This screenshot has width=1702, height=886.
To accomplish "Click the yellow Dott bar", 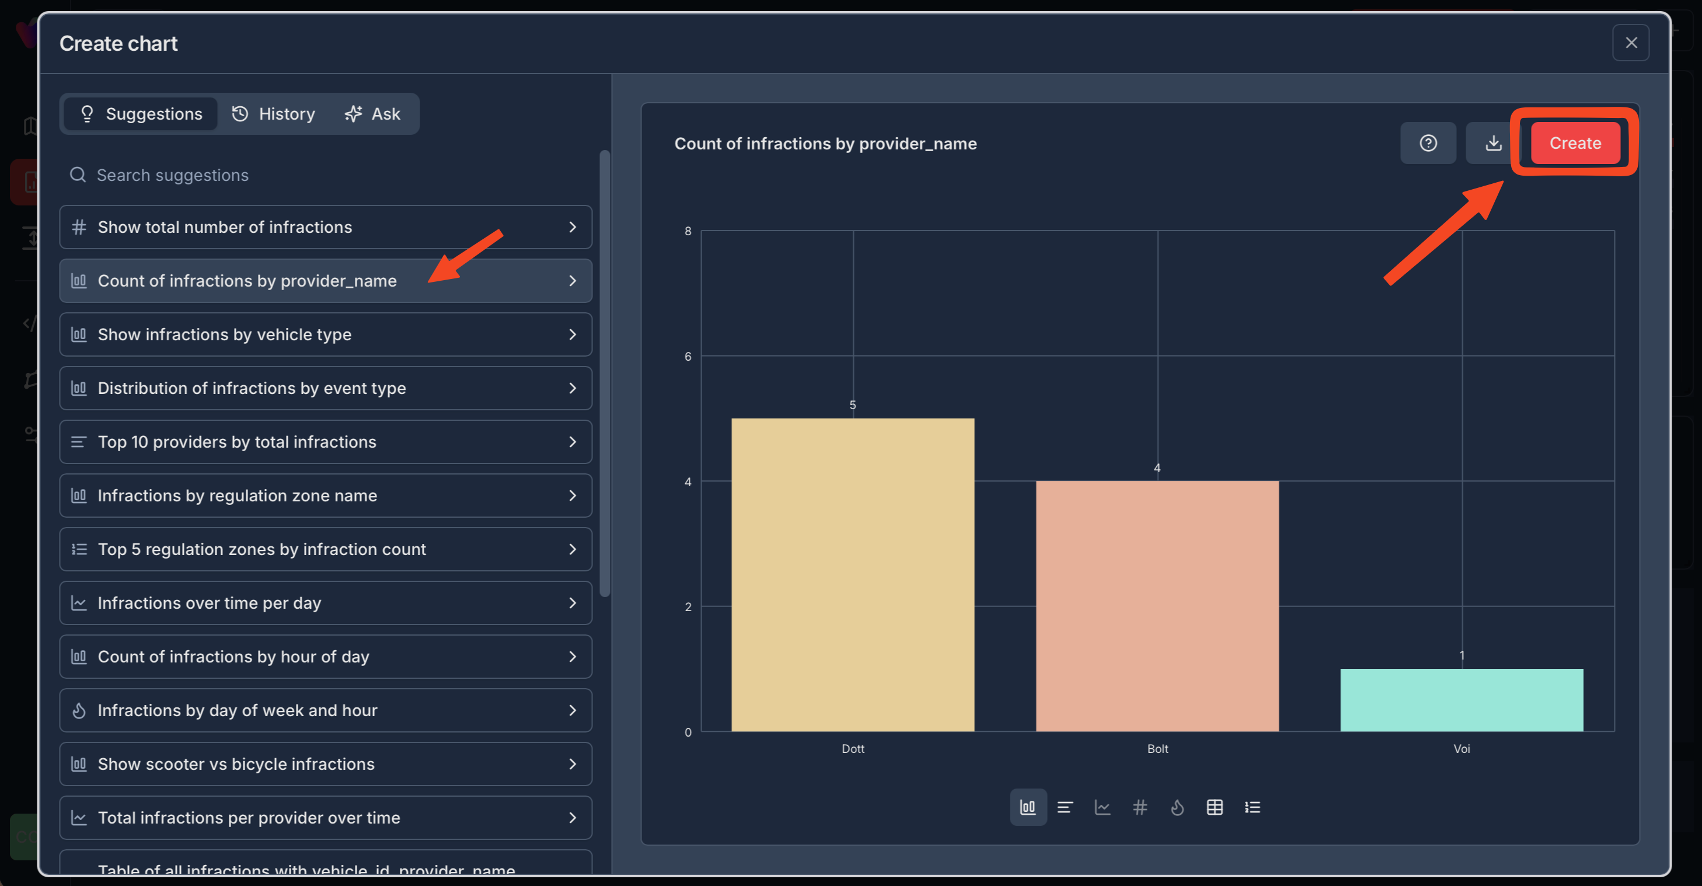I will pos(852,574).
